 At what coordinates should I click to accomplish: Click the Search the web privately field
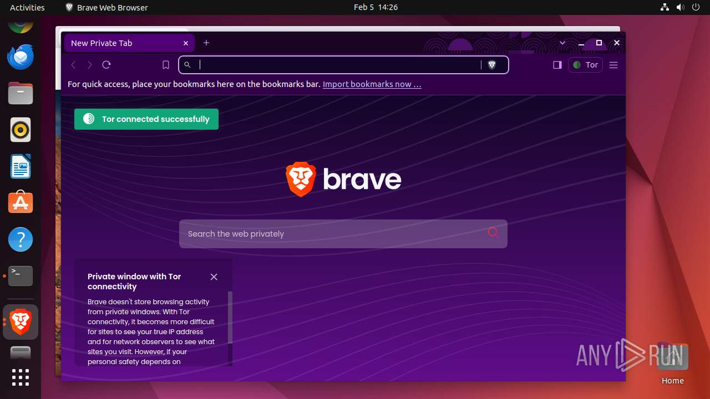[343, 234]
